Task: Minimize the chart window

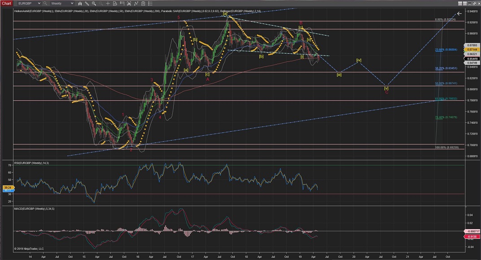Action: 469,4
